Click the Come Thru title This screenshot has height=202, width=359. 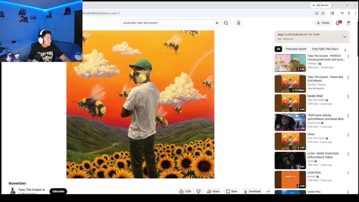[314, 192]
